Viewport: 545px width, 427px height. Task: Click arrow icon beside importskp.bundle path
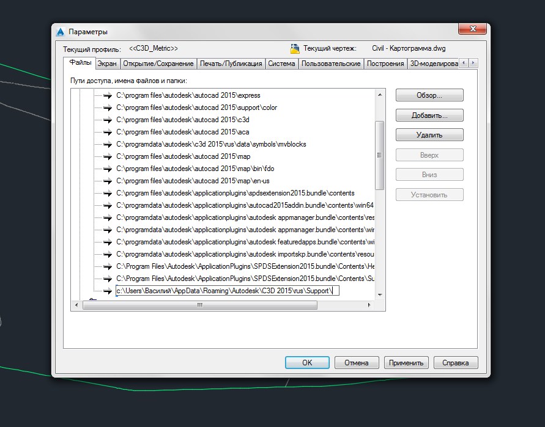[108, 255]
